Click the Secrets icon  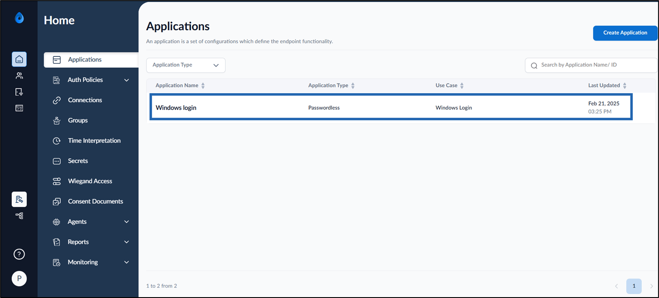coord(57,161)
